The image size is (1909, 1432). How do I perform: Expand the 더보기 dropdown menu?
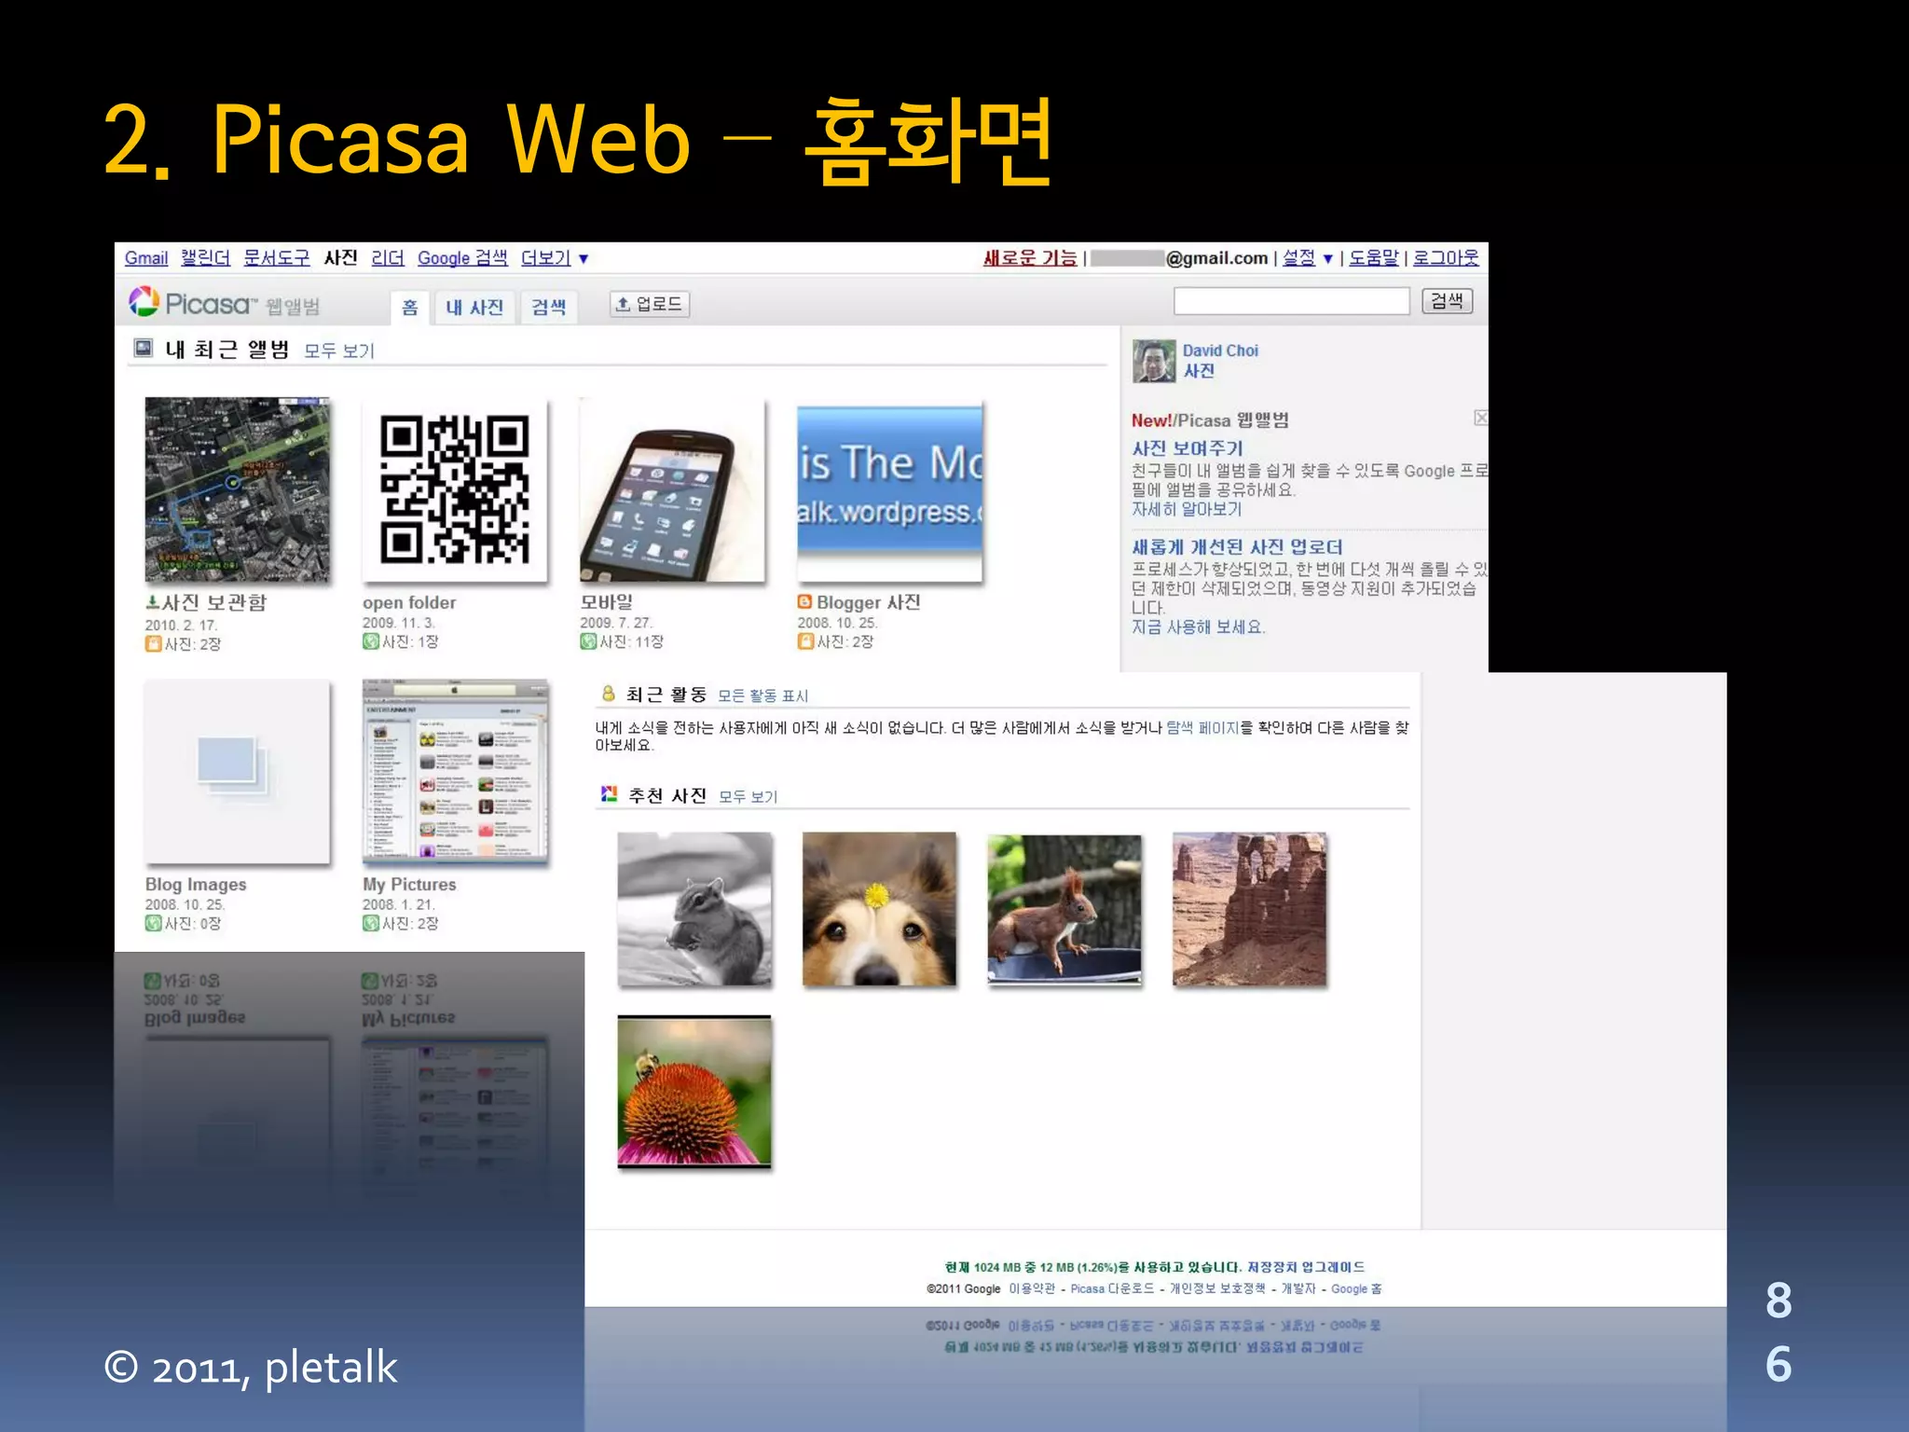pyautogui.click(x=554, y=258)
